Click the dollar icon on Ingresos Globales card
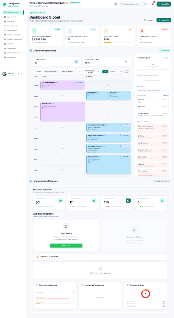This screenshot has width=174, height=318. point(34,31)
